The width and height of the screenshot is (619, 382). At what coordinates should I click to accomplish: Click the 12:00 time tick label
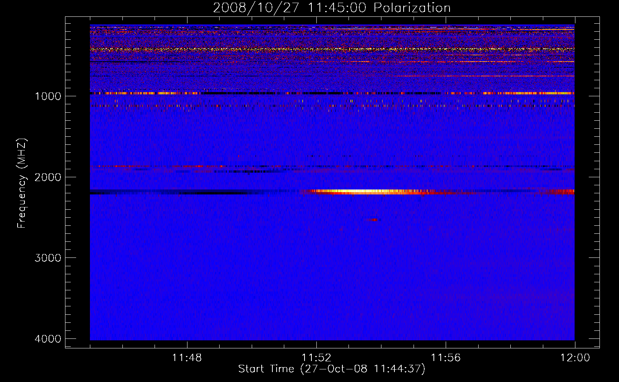point(575,358)
